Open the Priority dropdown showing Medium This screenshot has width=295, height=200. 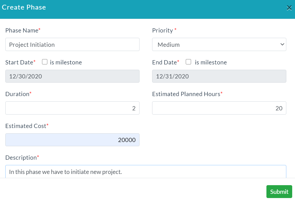[x=219, y=45]
